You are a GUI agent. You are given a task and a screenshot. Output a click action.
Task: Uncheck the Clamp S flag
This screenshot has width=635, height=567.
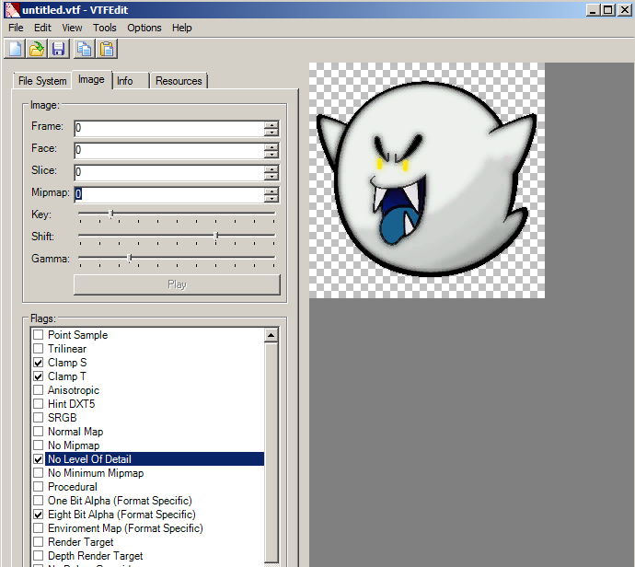(38, 363)
